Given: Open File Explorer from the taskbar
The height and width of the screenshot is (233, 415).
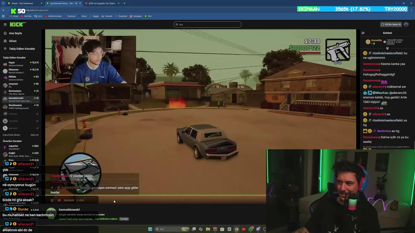Looking at the screenshot, I should [208, 229].
